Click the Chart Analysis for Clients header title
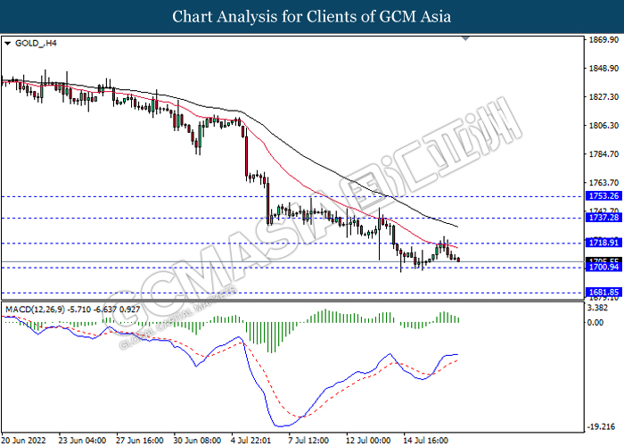The width and height of the screenshot is (624, 446). click(312, 17)
